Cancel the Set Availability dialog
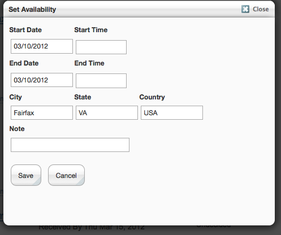This screenshot has height=235, width=281. click(x=66, y=175)
